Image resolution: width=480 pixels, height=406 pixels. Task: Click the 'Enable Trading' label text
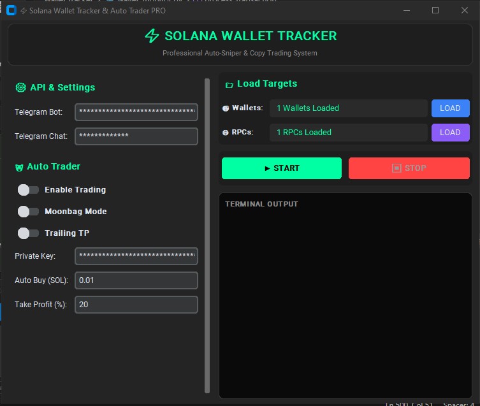point(75,190)
